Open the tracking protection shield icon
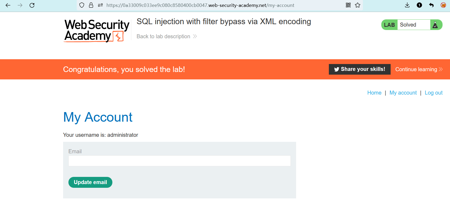This screenshot has width=450, height=217. pyautogui.click(x=82, y=5)
